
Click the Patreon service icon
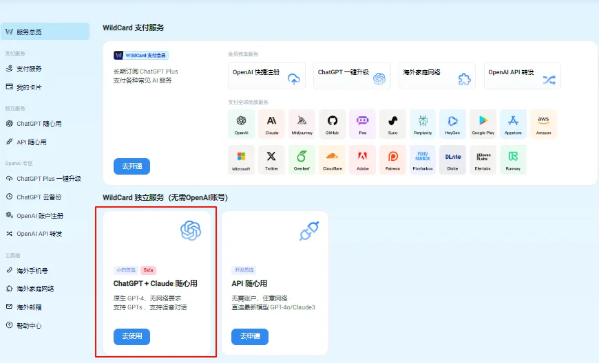pos(392,159)
